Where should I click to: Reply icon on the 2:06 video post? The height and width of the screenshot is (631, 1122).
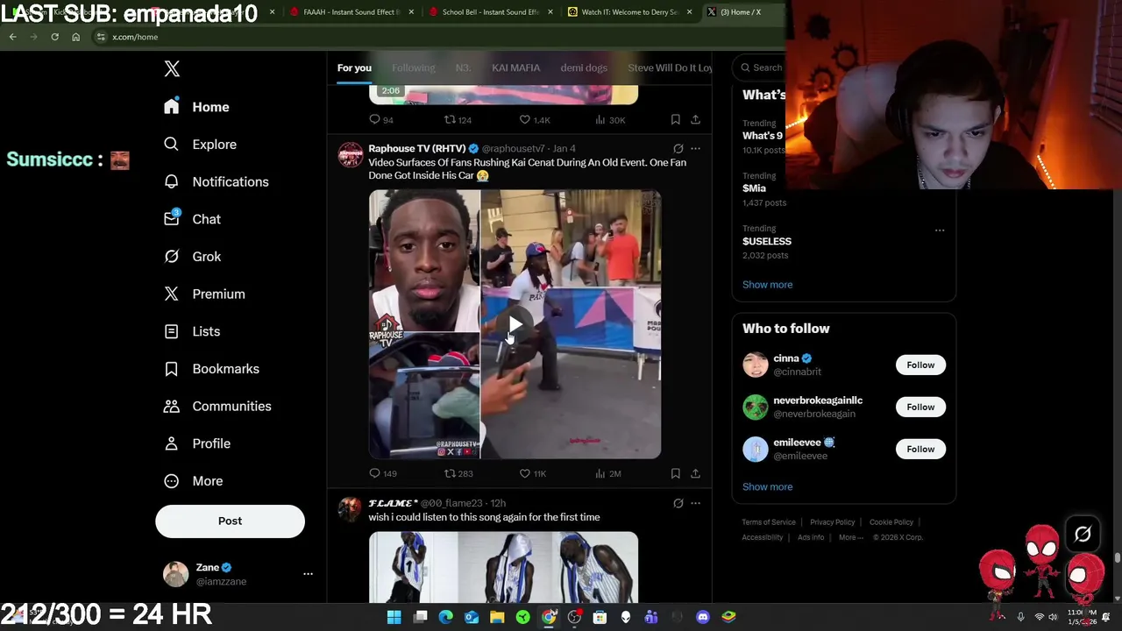(x=374, y=120)
